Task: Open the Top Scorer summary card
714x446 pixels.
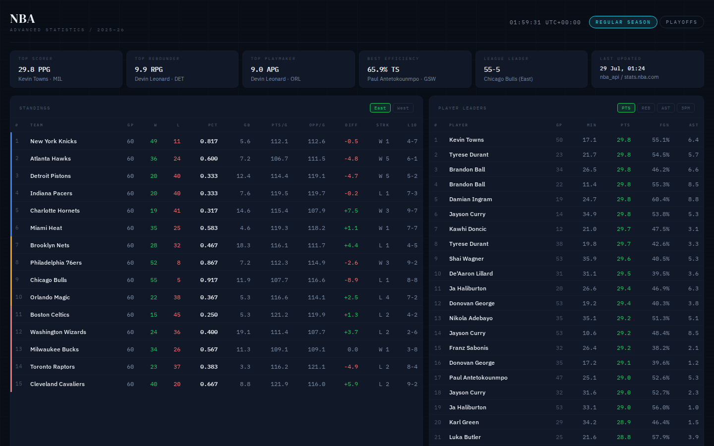Action: pyautogui.click(x=66, y=69)
